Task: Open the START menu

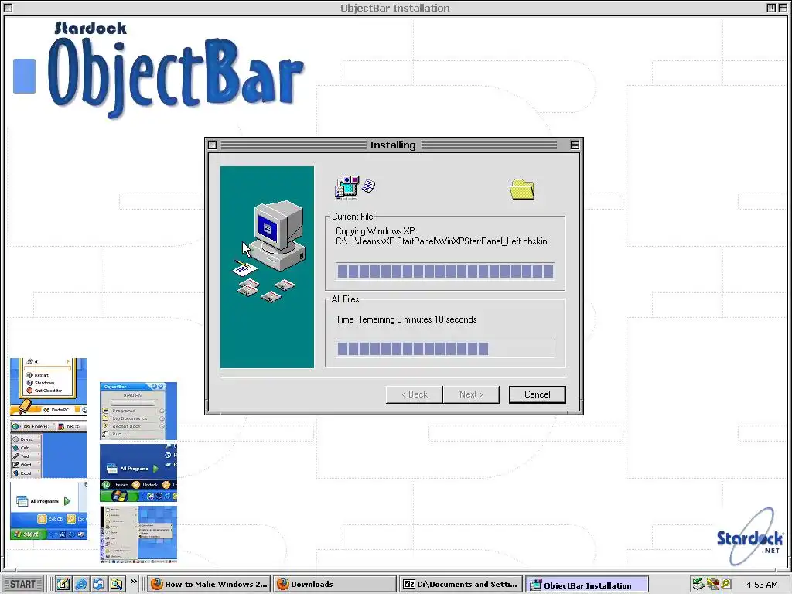Action: point(23,584)
